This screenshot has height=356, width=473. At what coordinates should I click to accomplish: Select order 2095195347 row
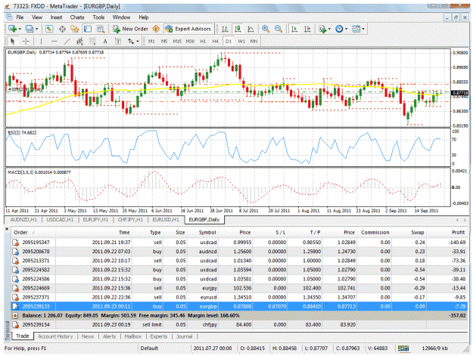pyautogui.click(x=239, y=243)
